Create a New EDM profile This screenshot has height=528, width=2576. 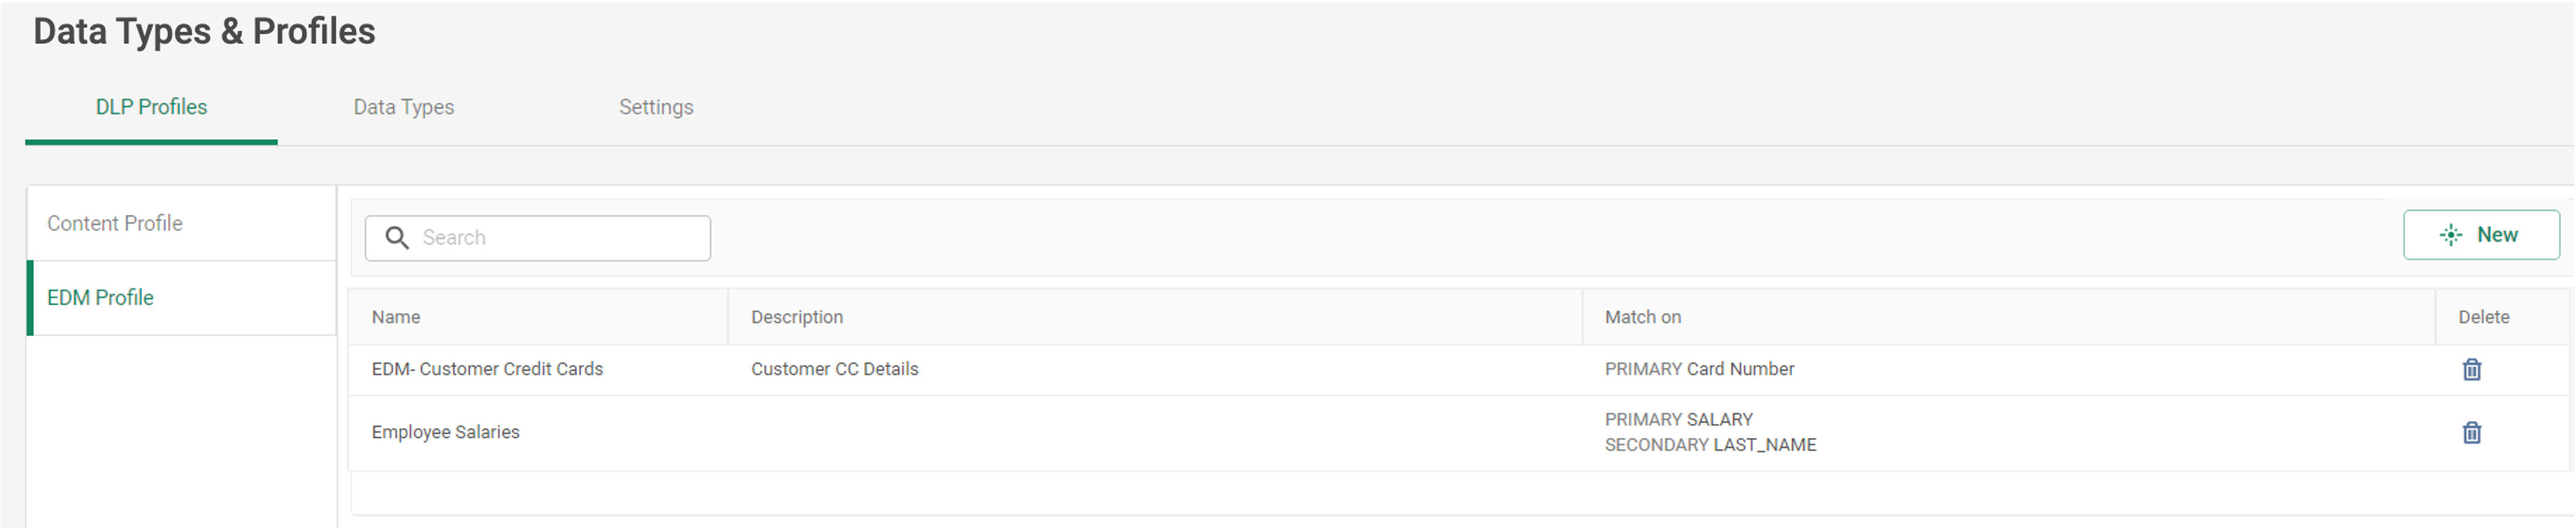tap(2481, 235)
